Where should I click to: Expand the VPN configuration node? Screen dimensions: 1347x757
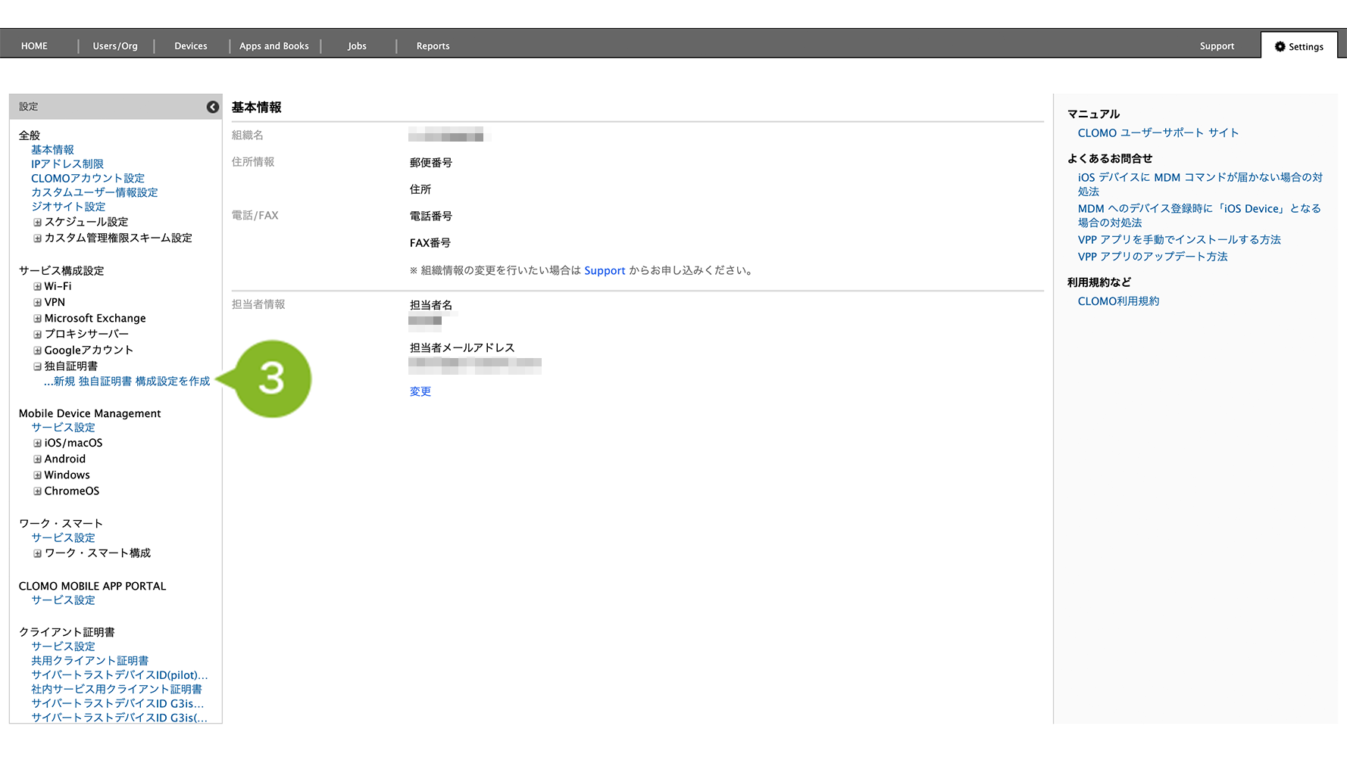[37, 303]
